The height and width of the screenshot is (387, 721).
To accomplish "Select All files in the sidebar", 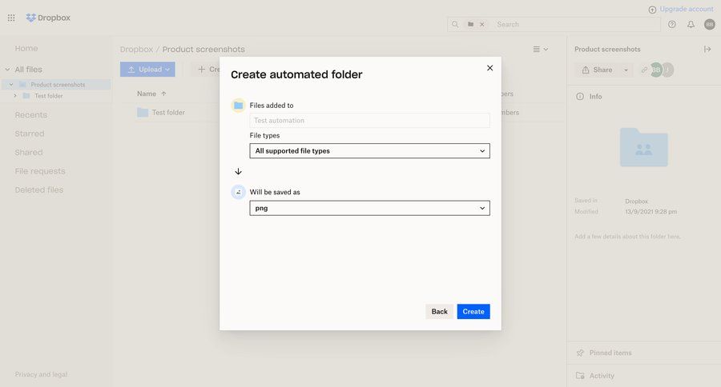I will click(28, 70).
